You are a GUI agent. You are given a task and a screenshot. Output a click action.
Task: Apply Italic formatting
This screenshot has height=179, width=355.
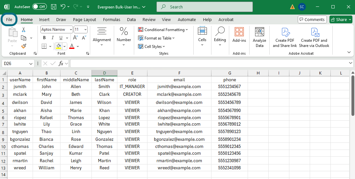tap(52, 38)
